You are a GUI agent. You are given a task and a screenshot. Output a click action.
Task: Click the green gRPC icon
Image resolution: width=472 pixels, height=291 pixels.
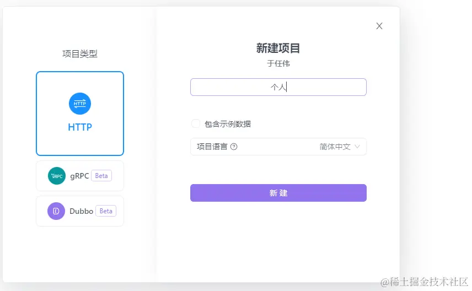(56, 176)
